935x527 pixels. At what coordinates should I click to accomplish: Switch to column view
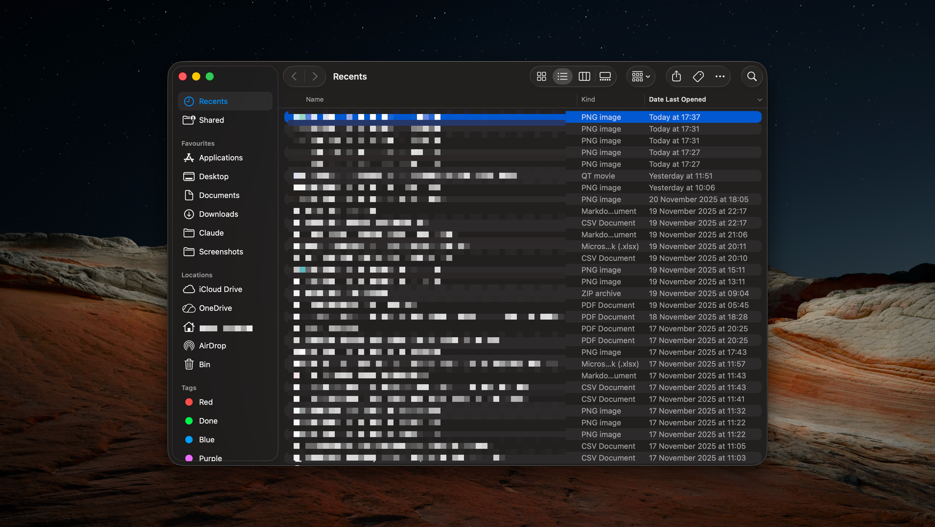point(584,76)
